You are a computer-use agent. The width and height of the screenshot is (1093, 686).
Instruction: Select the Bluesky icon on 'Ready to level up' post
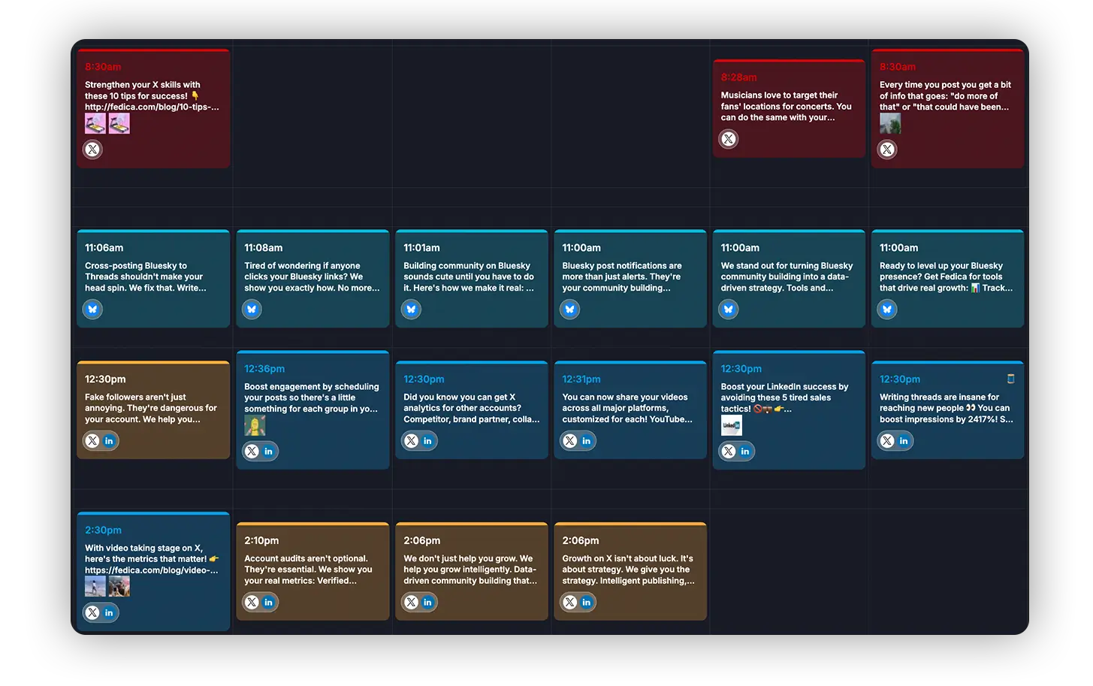click(887, 310)
